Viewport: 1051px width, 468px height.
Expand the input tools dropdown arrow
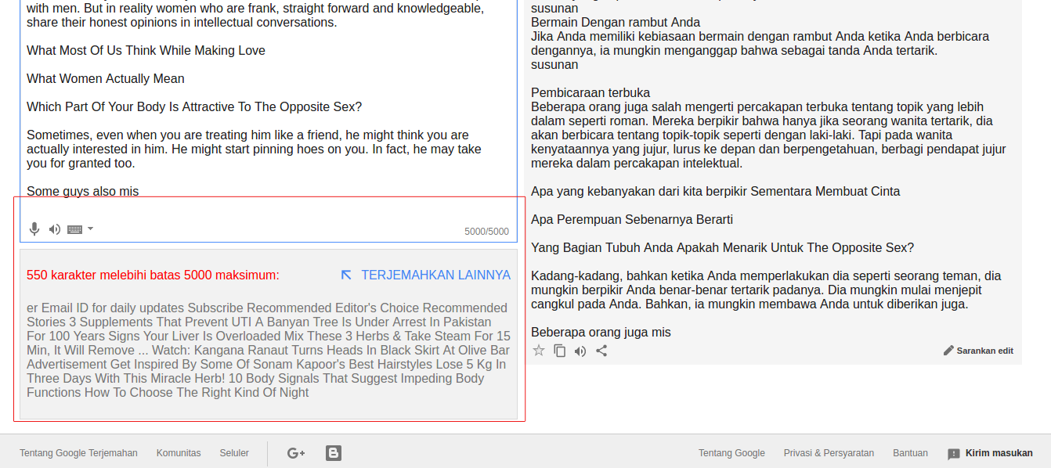(x=91, y=229)
